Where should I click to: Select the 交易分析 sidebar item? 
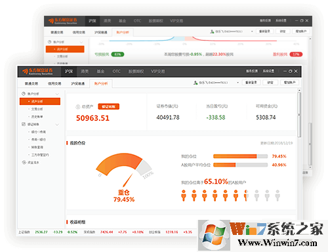37,109
